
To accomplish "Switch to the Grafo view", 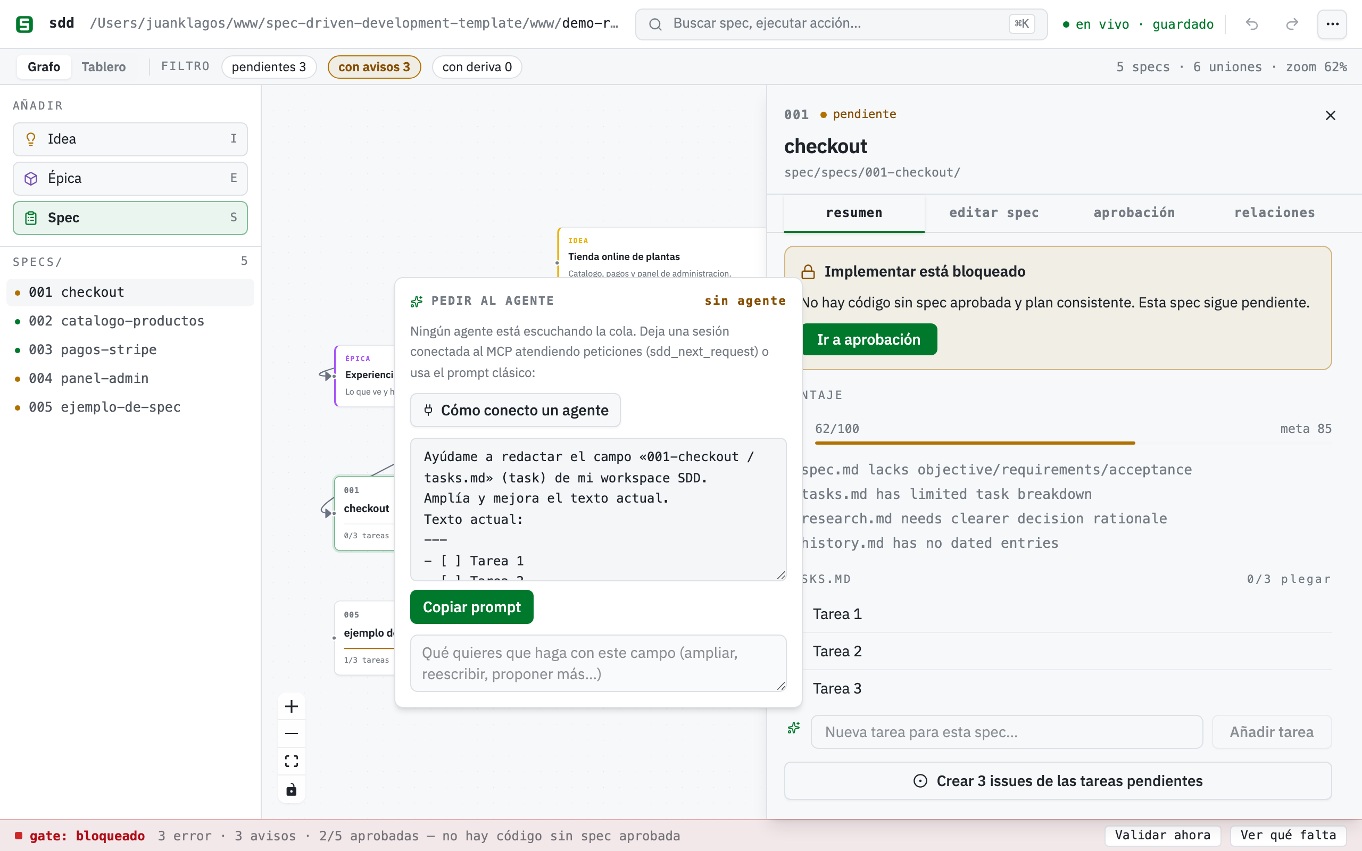I will click(x=44, y=67).
